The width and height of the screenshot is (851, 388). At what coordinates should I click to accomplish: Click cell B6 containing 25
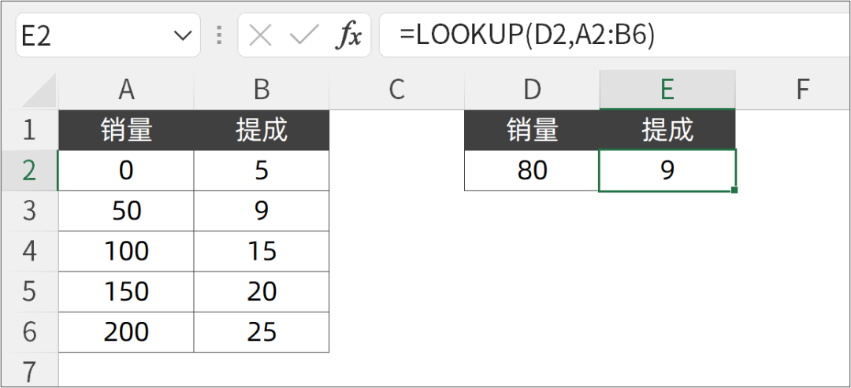(x=262, y=331)
